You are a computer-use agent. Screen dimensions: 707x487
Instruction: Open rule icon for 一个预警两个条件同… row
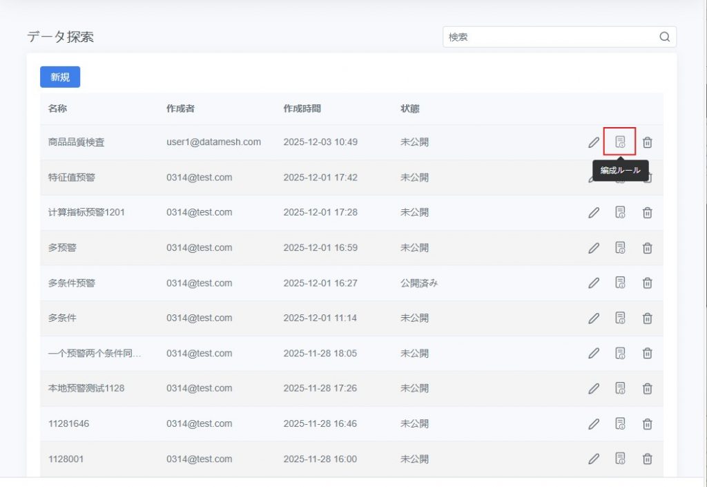click(x=620, y=353)
